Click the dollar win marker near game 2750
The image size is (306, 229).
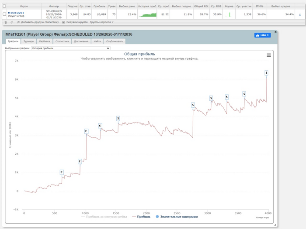[193, 105]
